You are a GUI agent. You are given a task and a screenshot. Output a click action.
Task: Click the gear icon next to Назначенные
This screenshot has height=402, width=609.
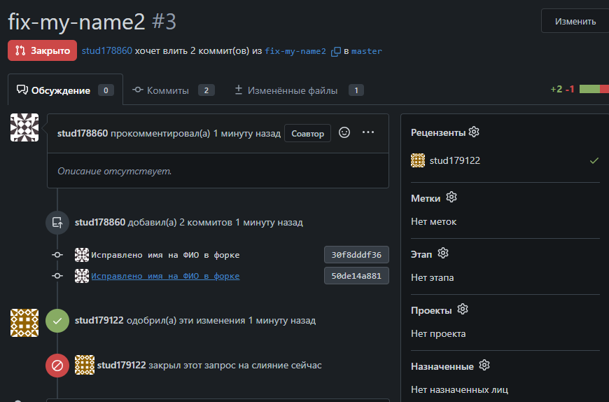484,366
